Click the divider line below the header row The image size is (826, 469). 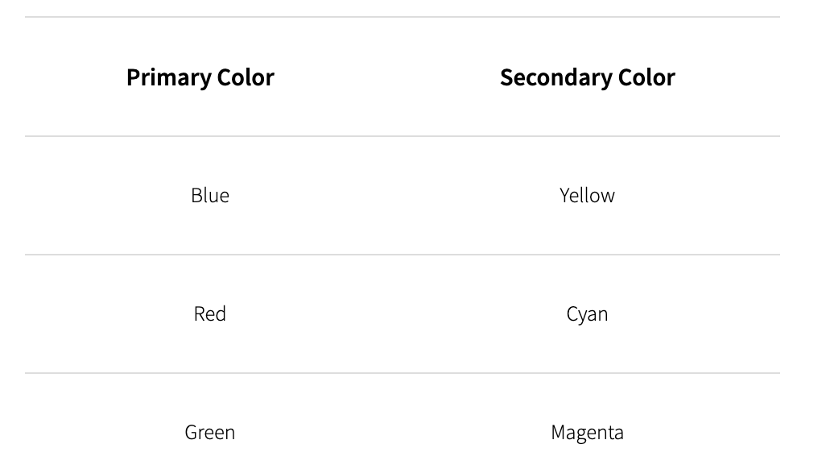(x=403, y=136)
